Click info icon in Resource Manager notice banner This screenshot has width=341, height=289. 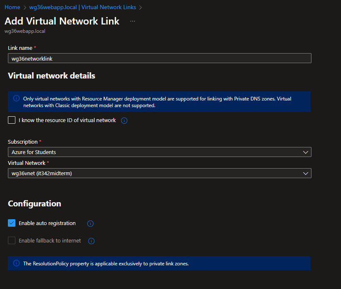(16, 99)
